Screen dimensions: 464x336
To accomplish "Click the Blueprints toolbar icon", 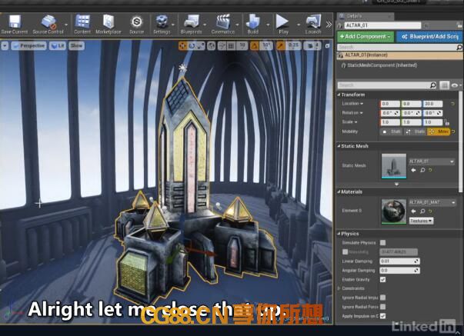I will click(x=191, y=25).
